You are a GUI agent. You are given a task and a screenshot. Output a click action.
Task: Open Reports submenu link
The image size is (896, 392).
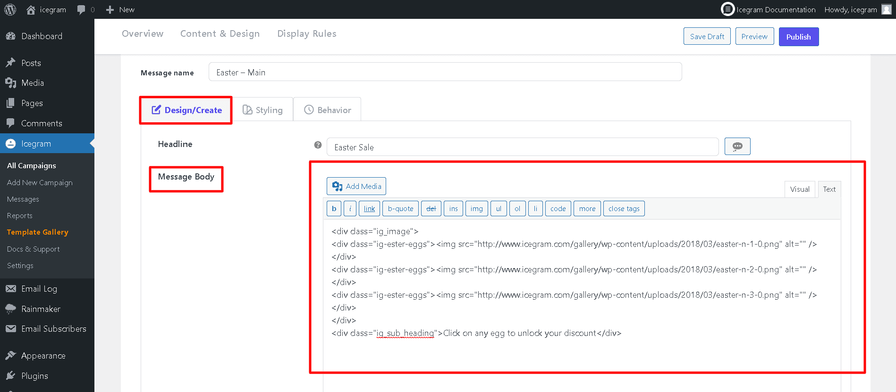coord(20,216)
